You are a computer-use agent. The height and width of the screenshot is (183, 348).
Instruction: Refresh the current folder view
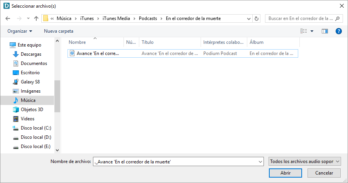coord(257,18)
